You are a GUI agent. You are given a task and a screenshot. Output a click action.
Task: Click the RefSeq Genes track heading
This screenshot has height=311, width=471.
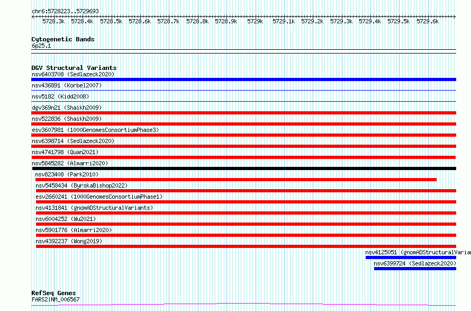point(53,293)
